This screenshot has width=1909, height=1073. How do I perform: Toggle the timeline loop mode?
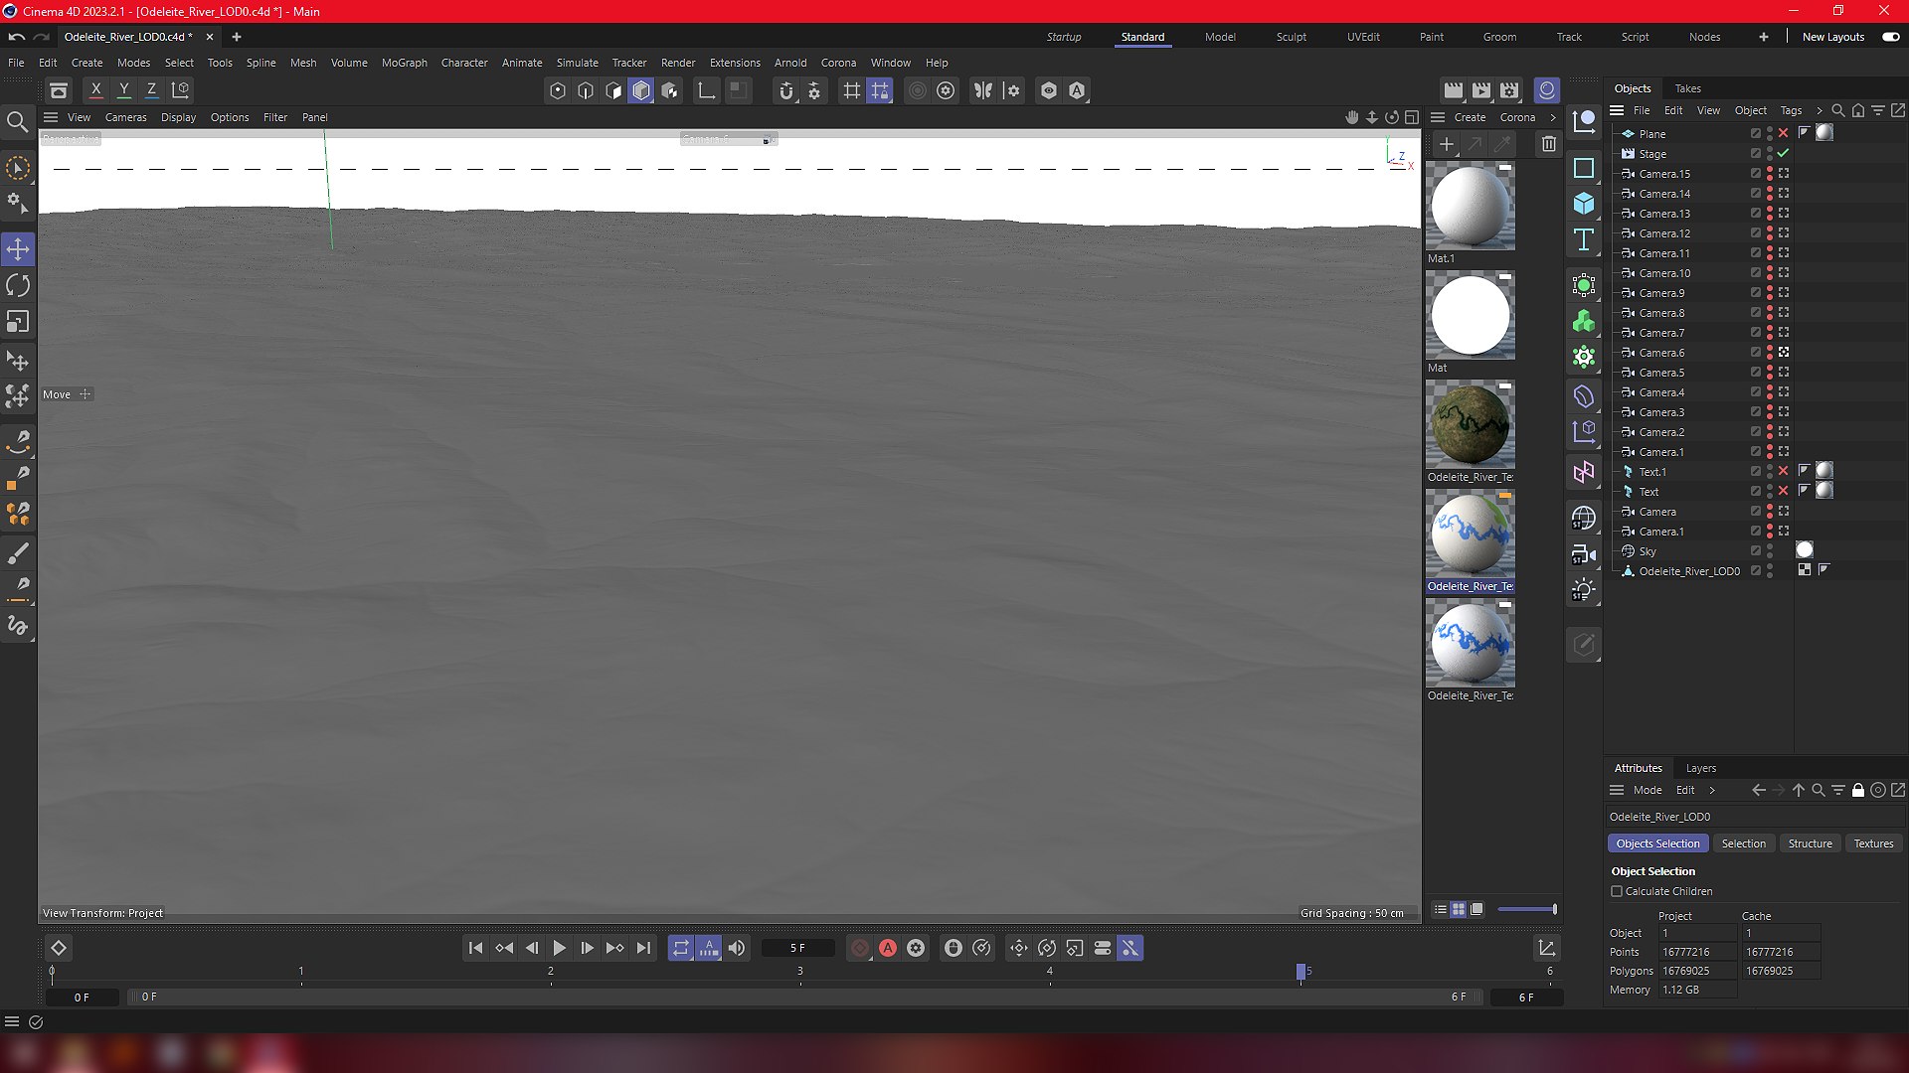pyautogui.click(x=680, y=948)
